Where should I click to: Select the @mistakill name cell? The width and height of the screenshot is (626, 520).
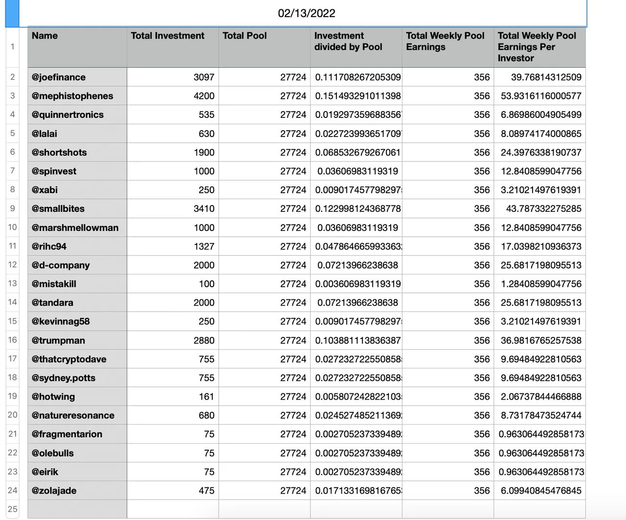77,284
